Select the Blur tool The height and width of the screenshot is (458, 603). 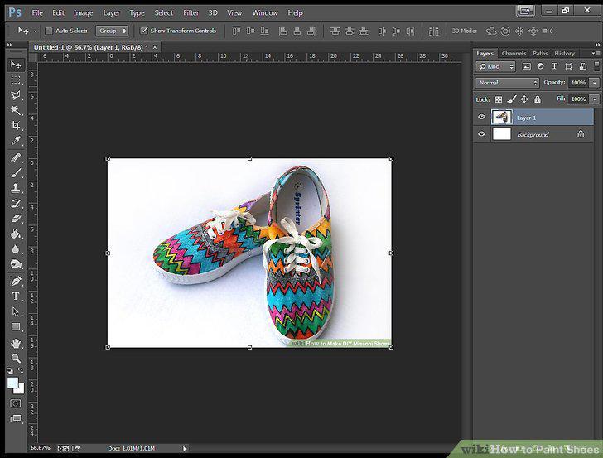click(16, 249)
